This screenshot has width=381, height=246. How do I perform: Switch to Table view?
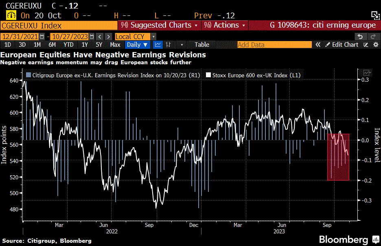click(201, 45)
